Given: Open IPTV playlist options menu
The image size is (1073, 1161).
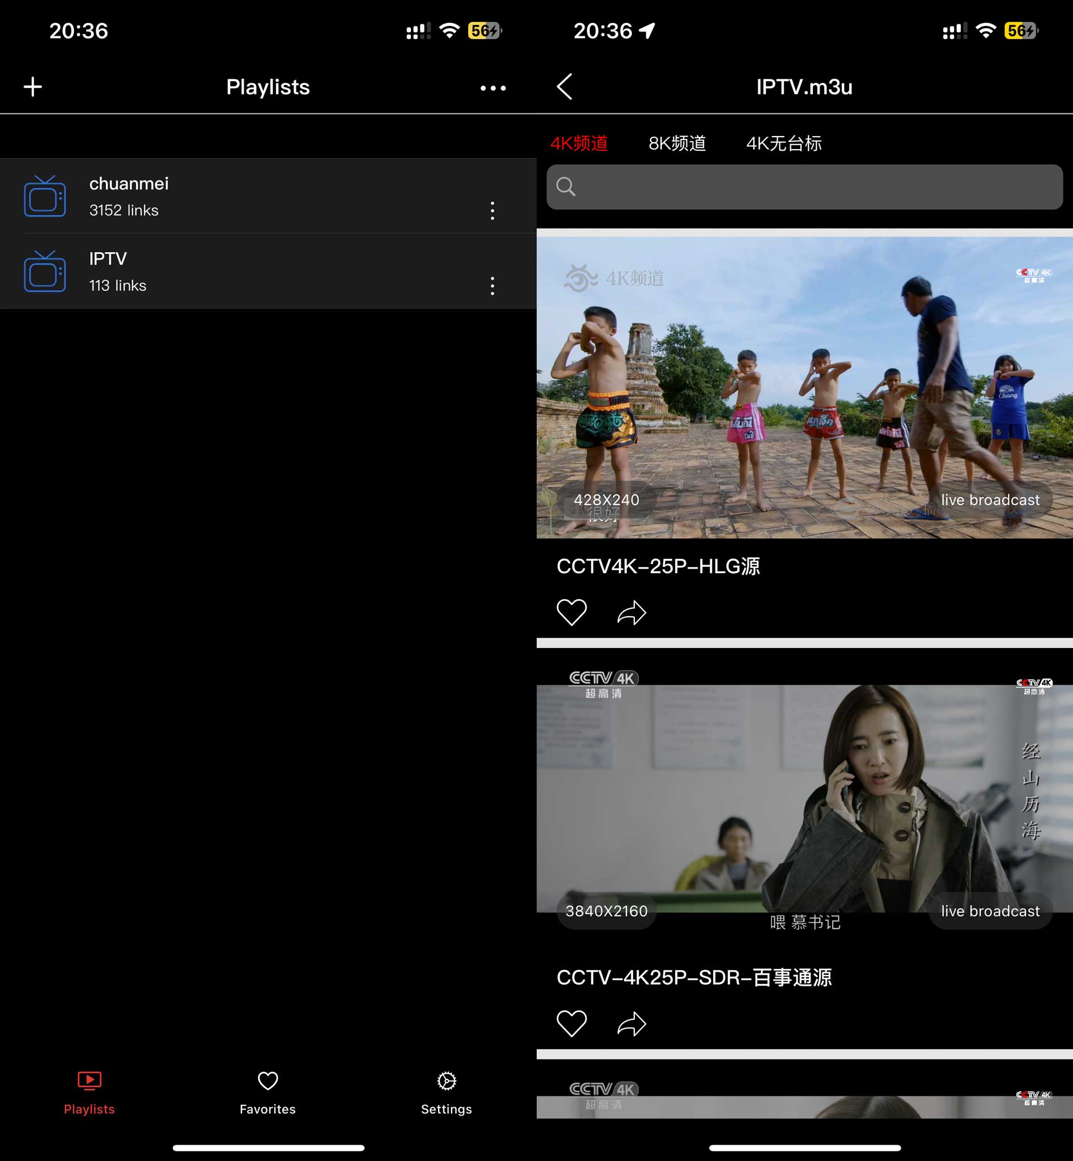Looking at the screenshot, I should [492, 286].
